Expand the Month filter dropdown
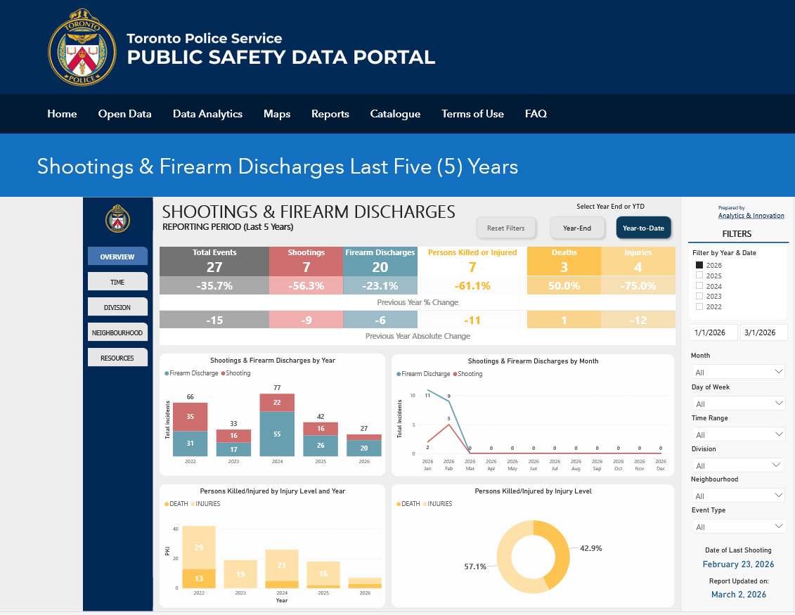This screenshot has width=795, height=615. click(738, 372)
